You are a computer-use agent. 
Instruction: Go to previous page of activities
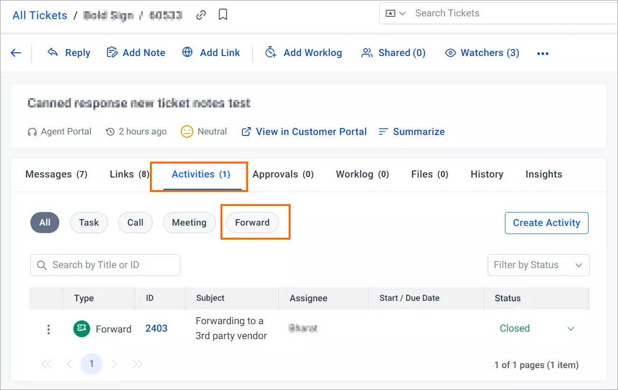pos(69,364)
